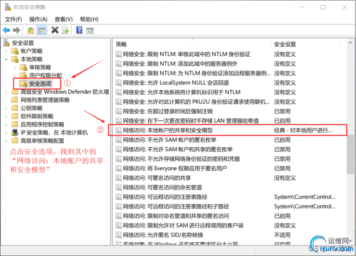Screen dimensions: 356x256
Task: Expand the 应用程序控制策略 tree node
Action: point(6,124)
